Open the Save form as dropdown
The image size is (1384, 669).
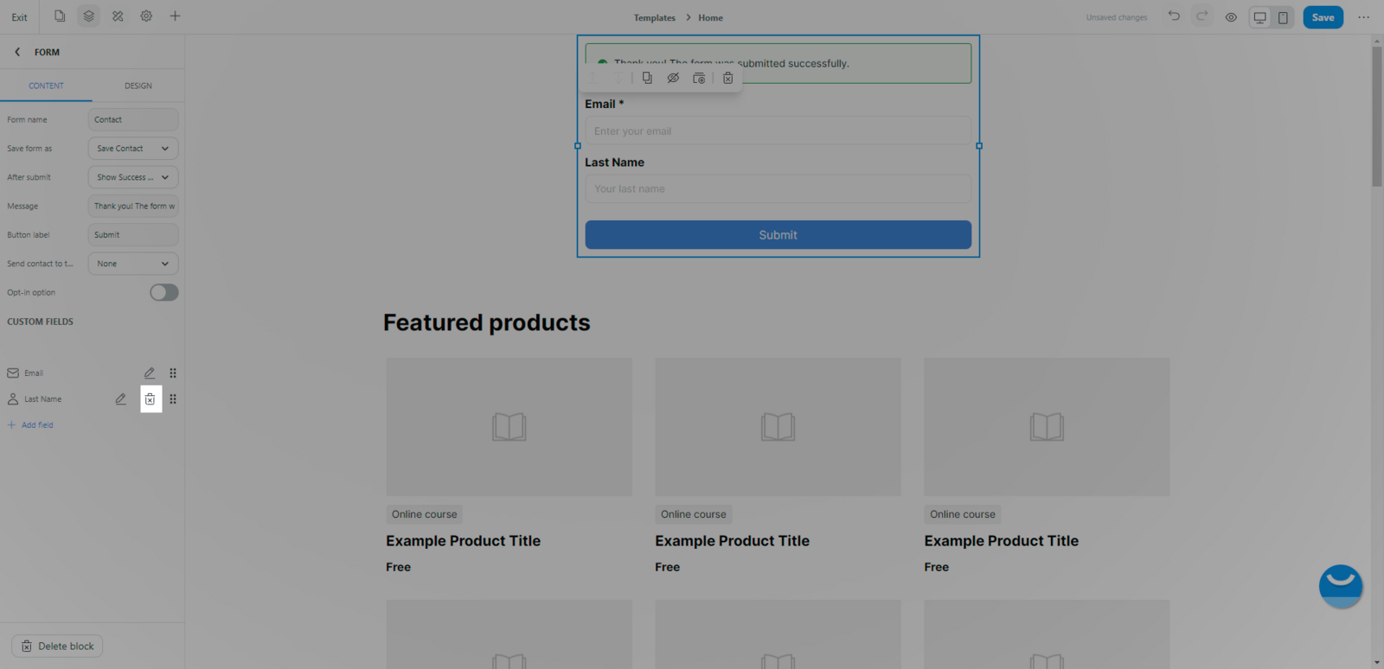133,149
